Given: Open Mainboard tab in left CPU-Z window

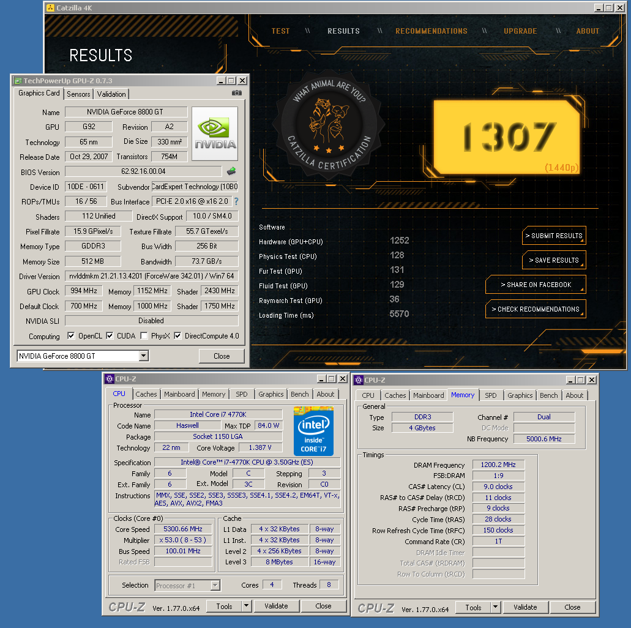Looking at the screenshot, I should click(x=179, y=395).
